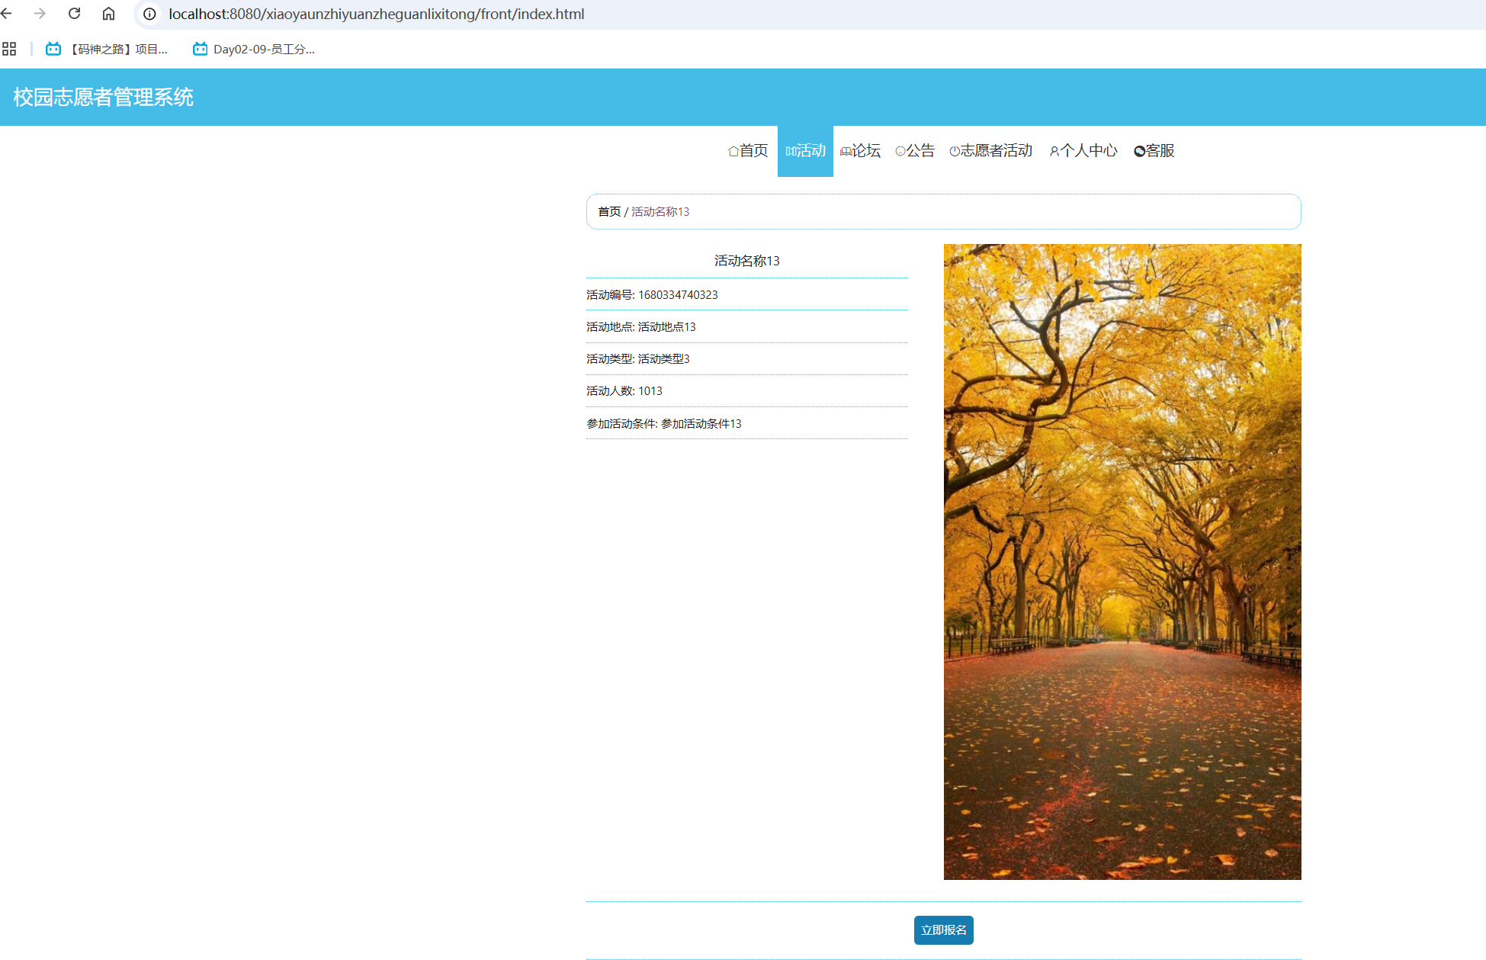Open the 论坛 navigation item
Image resolution: width=1486 pixels, height=960 pixels.
860,151
